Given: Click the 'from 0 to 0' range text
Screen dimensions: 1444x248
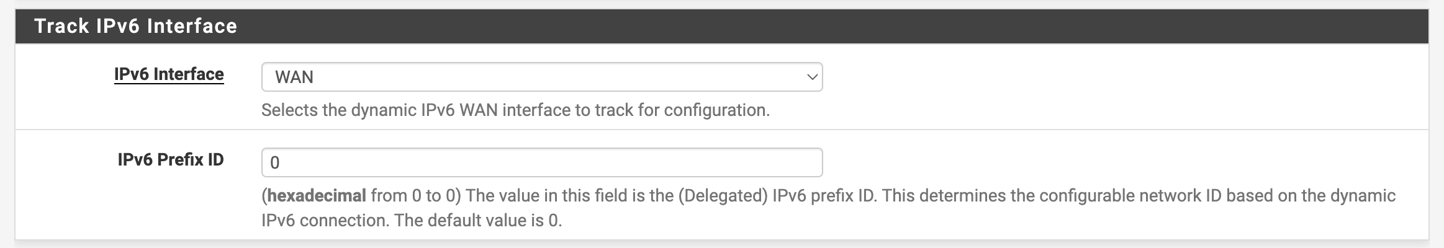Looking at the screenshot, I should (416, 196).
